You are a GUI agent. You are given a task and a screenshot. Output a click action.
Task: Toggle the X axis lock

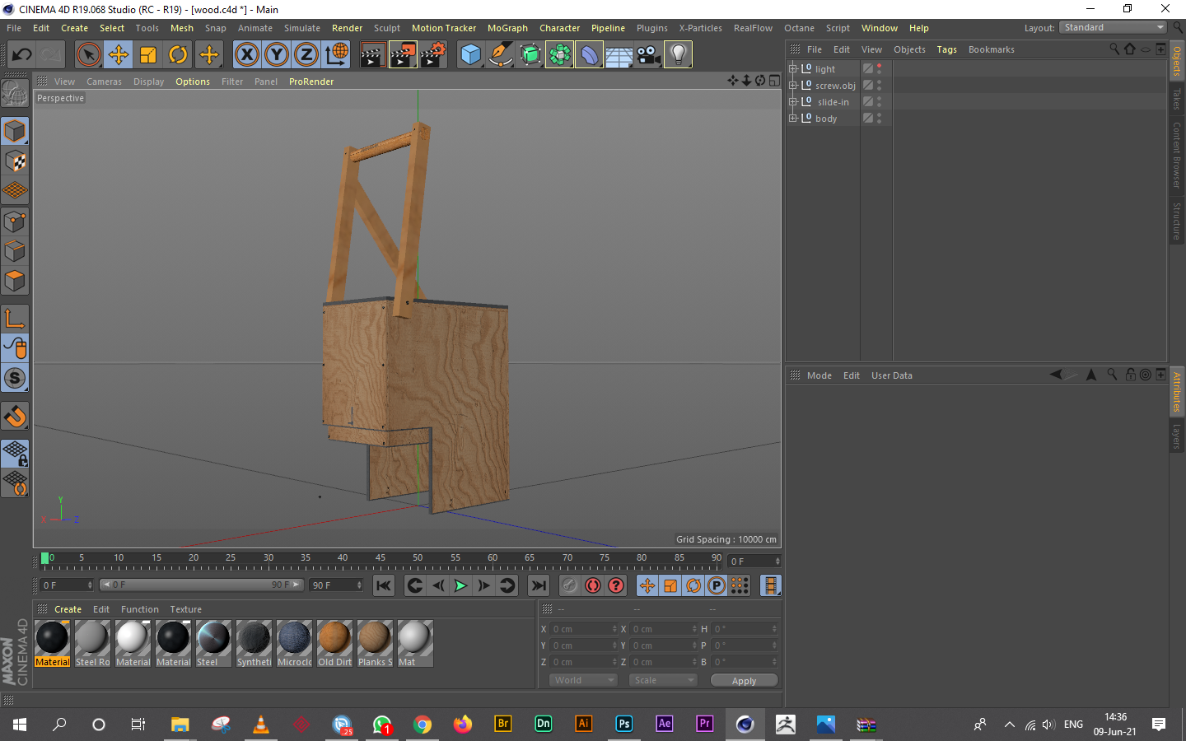pyautogui.click(x=246, y=55)
